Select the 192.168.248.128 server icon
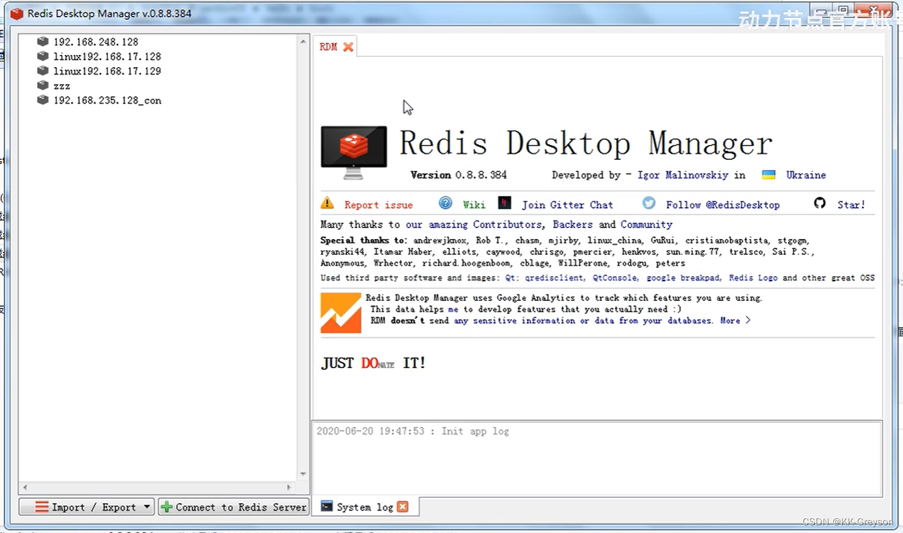Image resolution: width=903 pixels, height=533 pixels. (43, 42)
